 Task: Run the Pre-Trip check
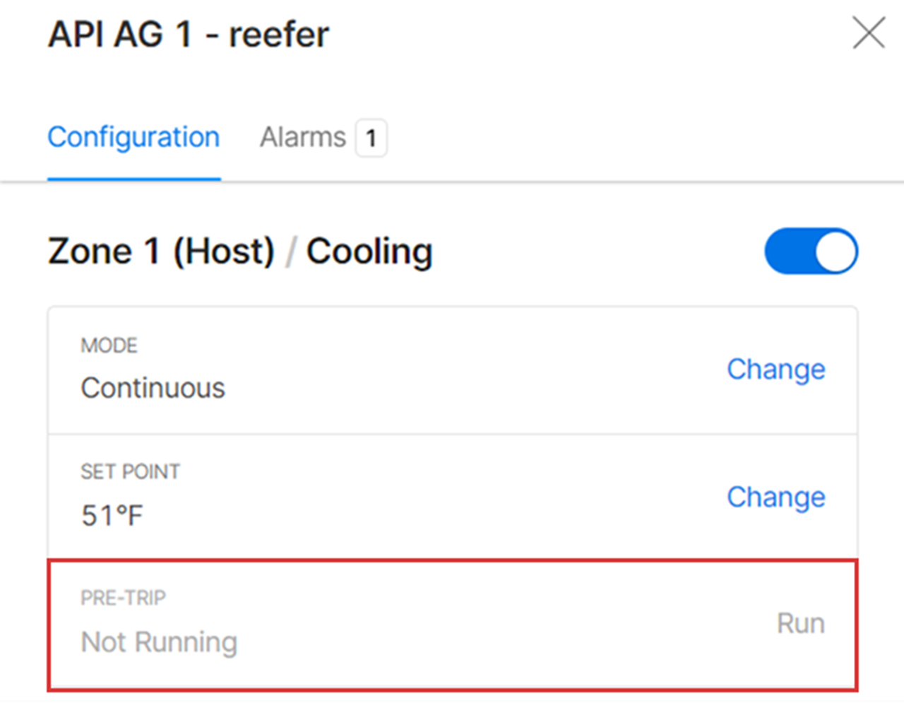[x=800, y=624]
